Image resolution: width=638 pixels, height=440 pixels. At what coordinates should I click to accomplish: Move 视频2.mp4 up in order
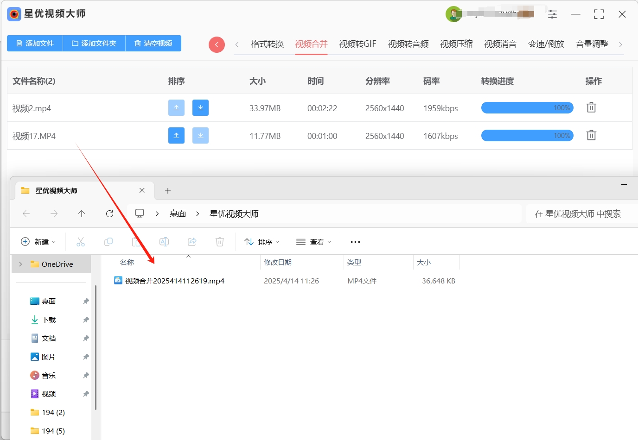tap(176, 107)
